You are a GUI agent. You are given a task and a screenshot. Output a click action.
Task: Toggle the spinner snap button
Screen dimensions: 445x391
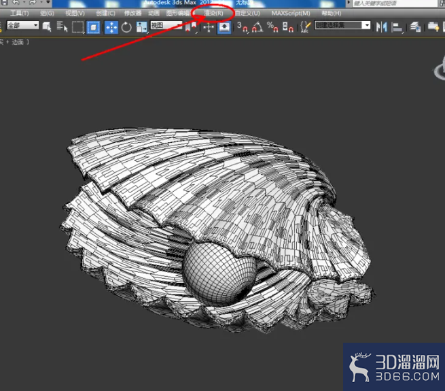click(x=288, y=27)
